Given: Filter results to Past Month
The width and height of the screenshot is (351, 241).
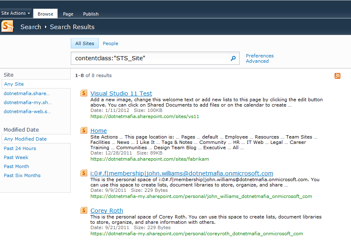Looking at the screenshot, I should 16,166.
